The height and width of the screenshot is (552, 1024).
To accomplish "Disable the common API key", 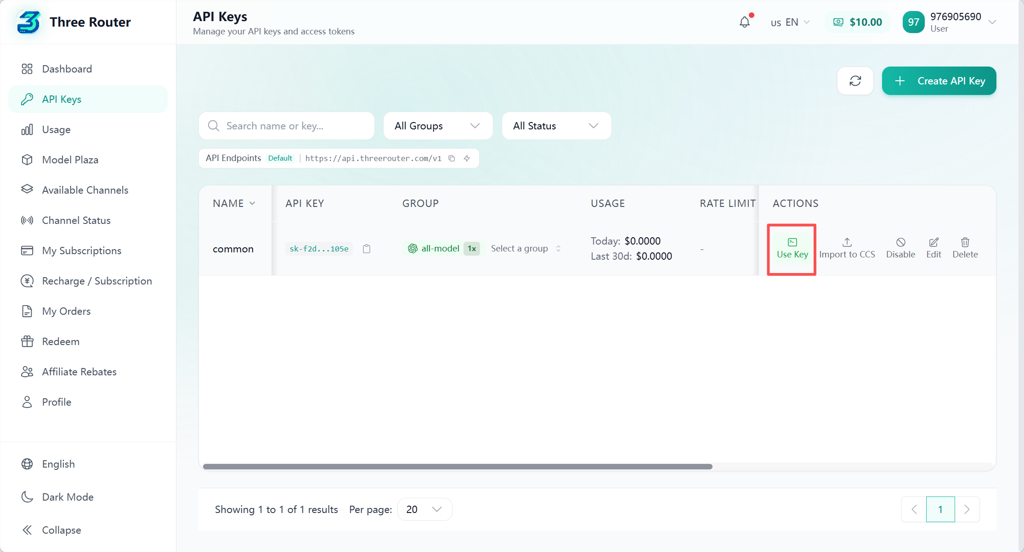I will point(900,249).
